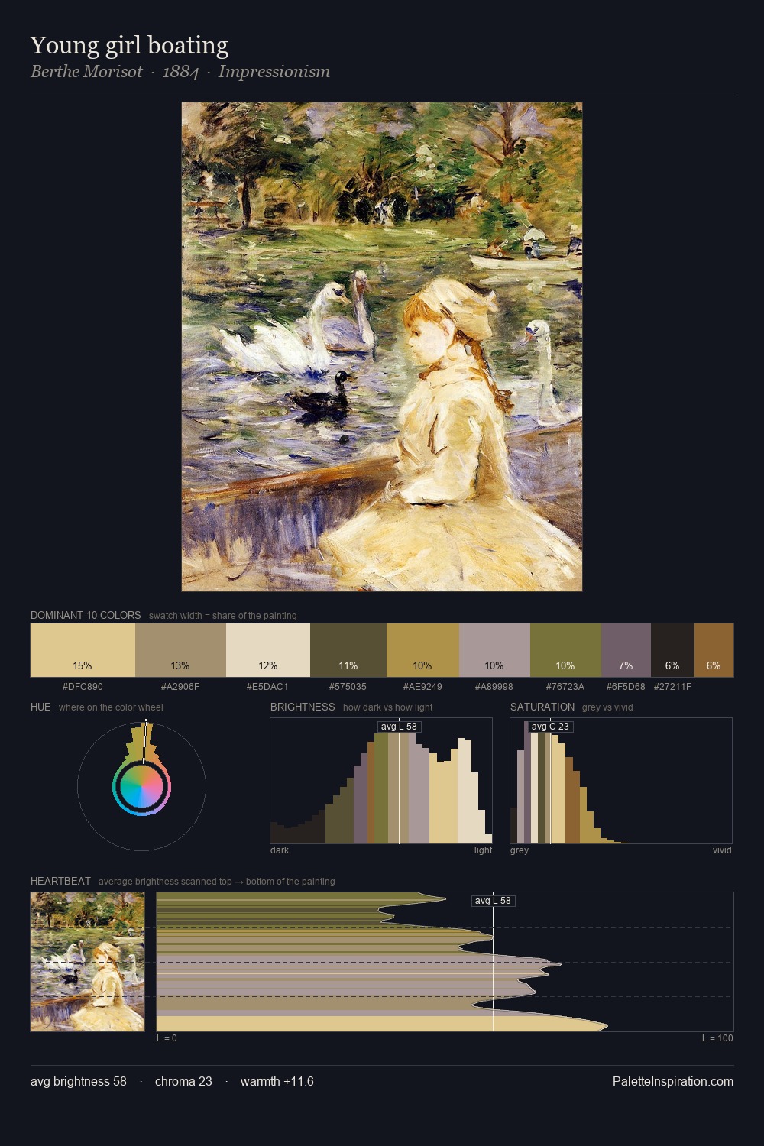Open the PaletteInspiration.com link

[673, 1081]
